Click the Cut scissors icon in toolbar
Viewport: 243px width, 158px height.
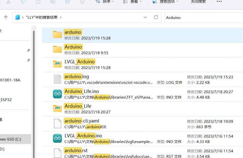(x=9, y=2)
